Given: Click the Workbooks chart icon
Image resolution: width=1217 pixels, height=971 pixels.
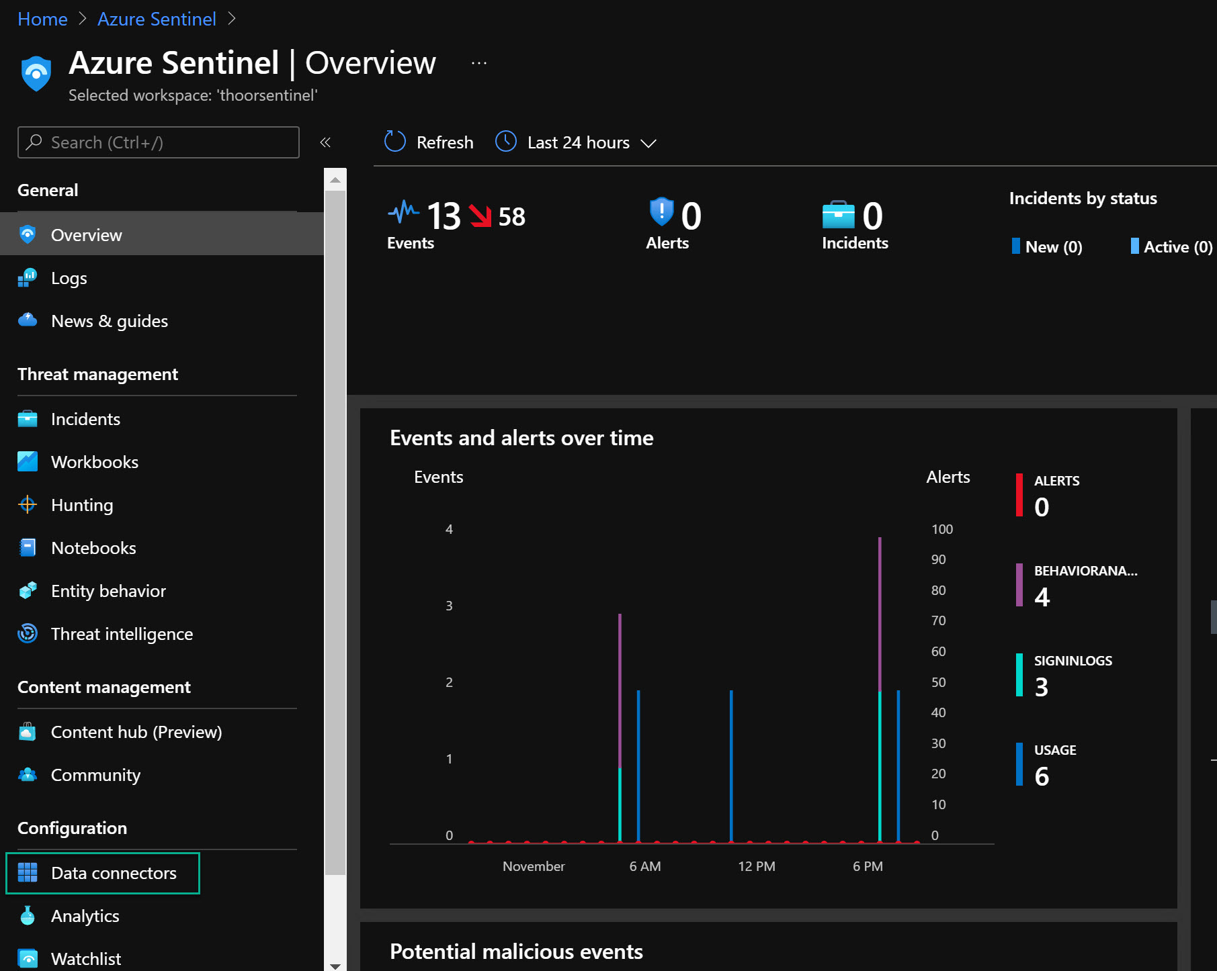Looking at the screenshot, I should (28, 461).
